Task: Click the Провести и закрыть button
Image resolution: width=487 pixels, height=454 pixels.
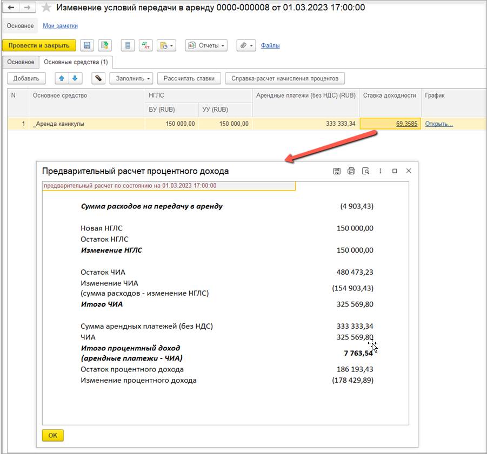Action: [x=39, y=45]
